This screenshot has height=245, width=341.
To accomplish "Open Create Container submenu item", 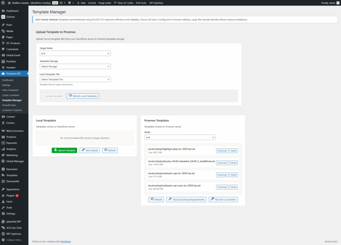I will pyautogui.click(x=11, y=95).
